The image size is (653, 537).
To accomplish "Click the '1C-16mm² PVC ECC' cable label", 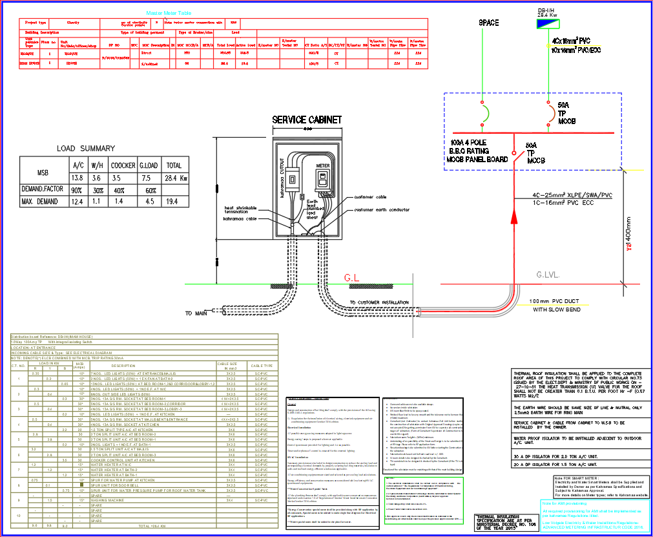I will (x=563, y=203).
